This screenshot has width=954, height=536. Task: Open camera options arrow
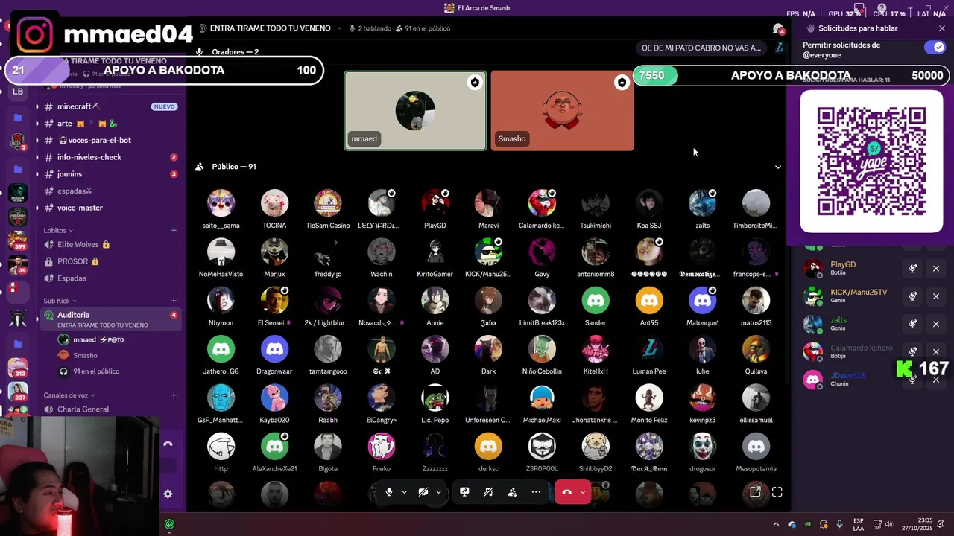[438, 492]
